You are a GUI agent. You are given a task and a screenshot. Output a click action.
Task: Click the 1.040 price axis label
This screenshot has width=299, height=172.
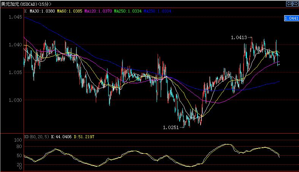15,45
